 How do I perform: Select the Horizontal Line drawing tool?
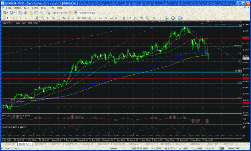[x=26, y=18]
